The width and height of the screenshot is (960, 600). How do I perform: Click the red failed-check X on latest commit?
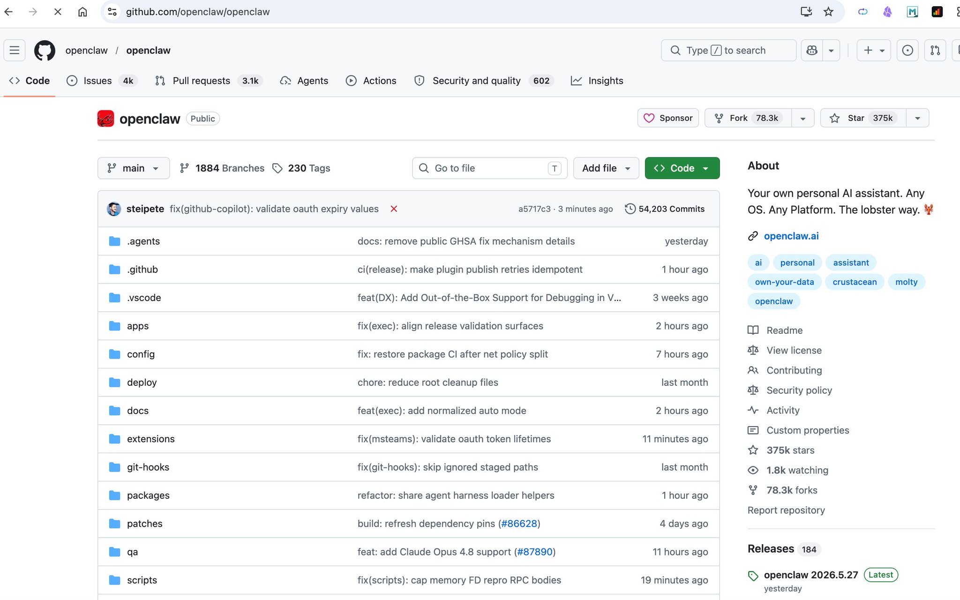pyautogui.click(x=394, y=209)
